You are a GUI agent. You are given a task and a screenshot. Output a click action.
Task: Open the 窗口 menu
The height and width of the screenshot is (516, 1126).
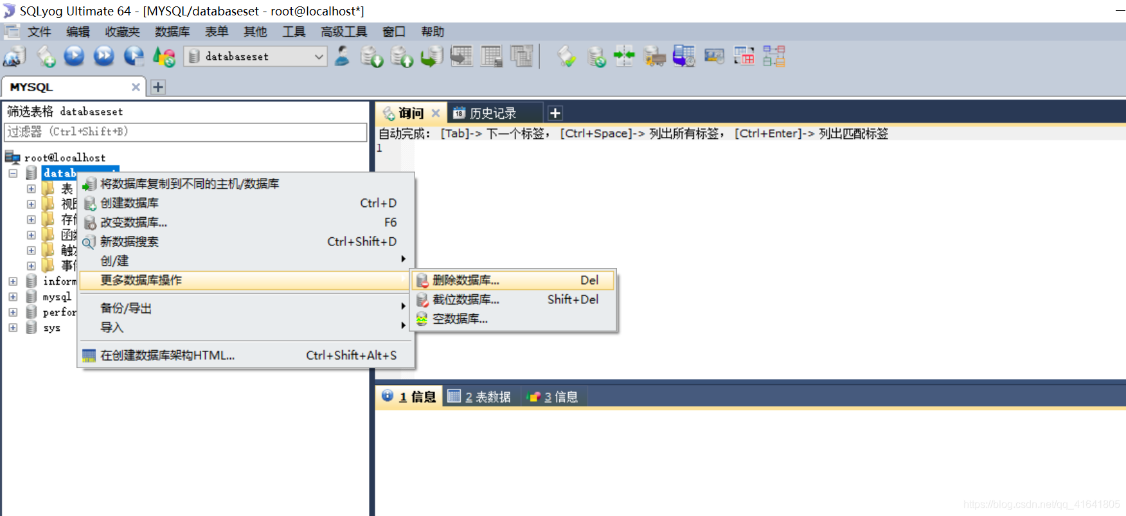(x=394, y=31)
